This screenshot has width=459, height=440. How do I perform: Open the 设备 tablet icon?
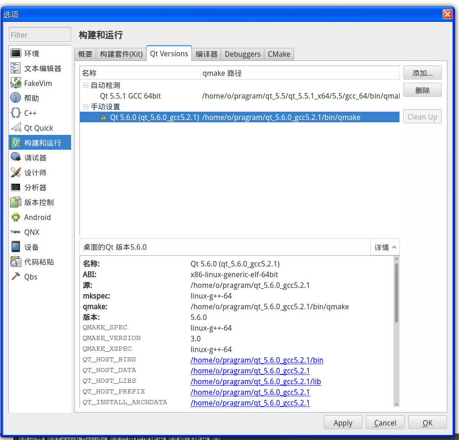click(x=16, y=247)
